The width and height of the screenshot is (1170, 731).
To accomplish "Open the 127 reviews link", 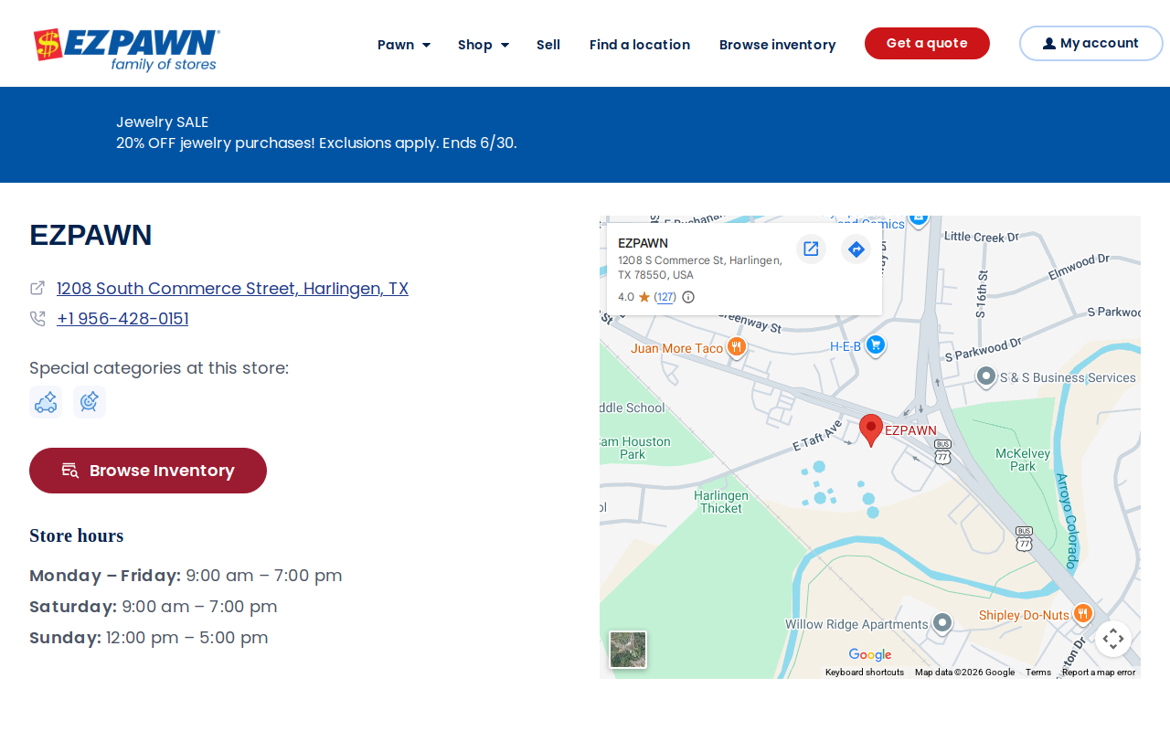I will click(665, 297).
